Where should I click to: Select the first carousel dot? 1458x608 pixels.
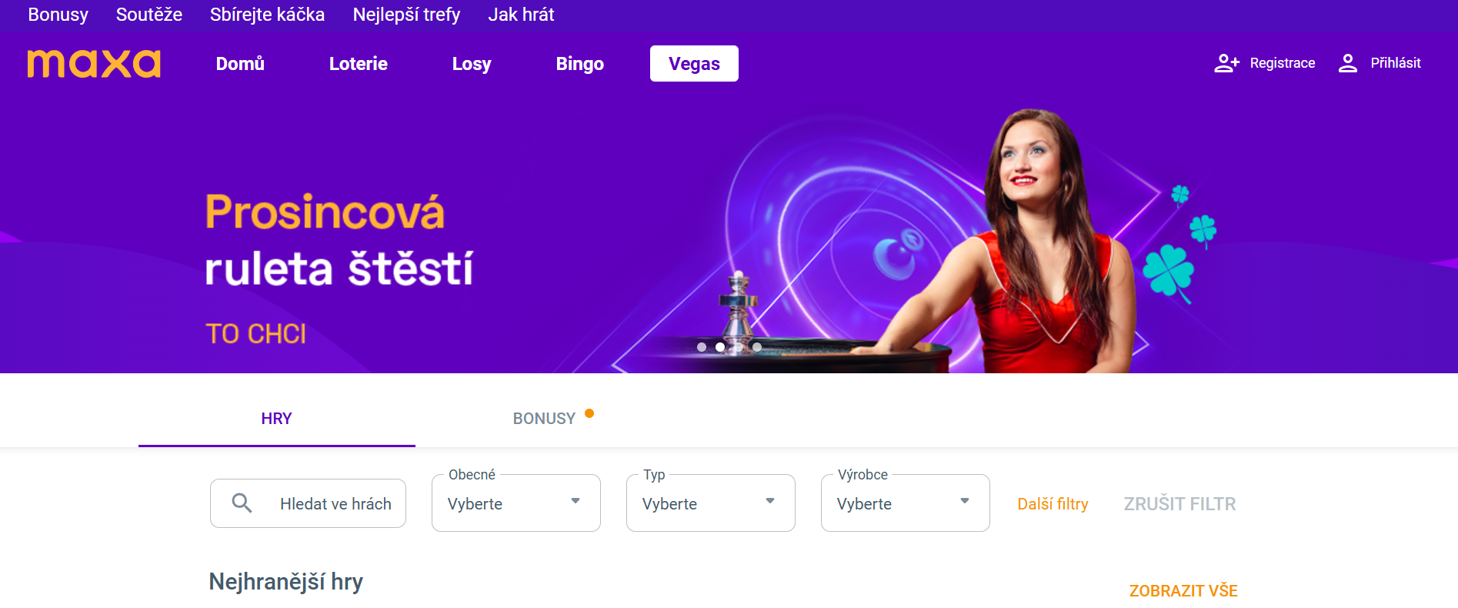click(x=702, y=347)
